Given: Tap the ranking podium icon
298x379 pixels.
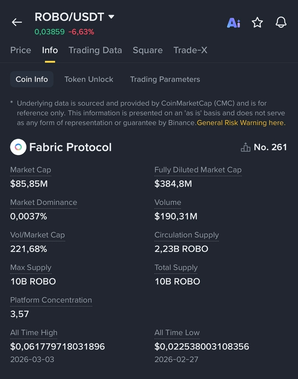Looking at the screenshot, I should (x=245, y=147).
